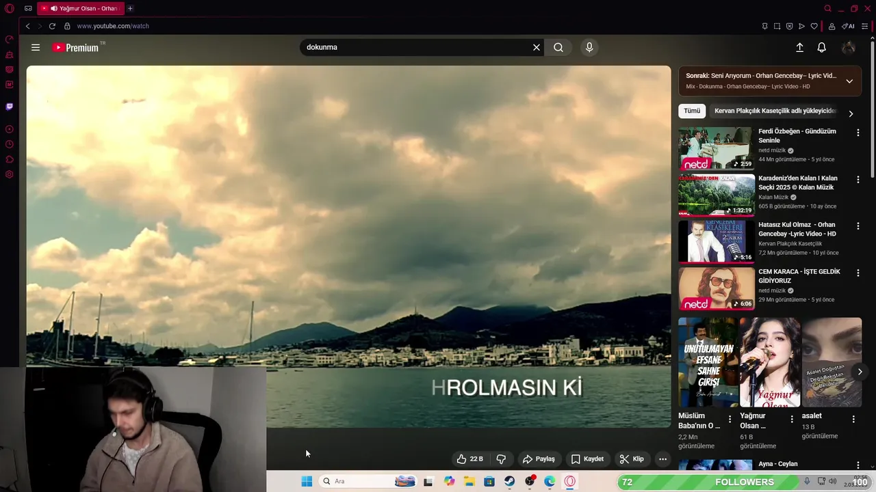Open the YouTube account avatar menu
876x492 pixels.
pyautogui.click(x=849, y=47)
